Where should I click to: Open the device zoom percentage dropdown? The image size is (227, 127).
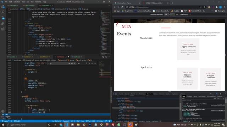pos(177,14)
